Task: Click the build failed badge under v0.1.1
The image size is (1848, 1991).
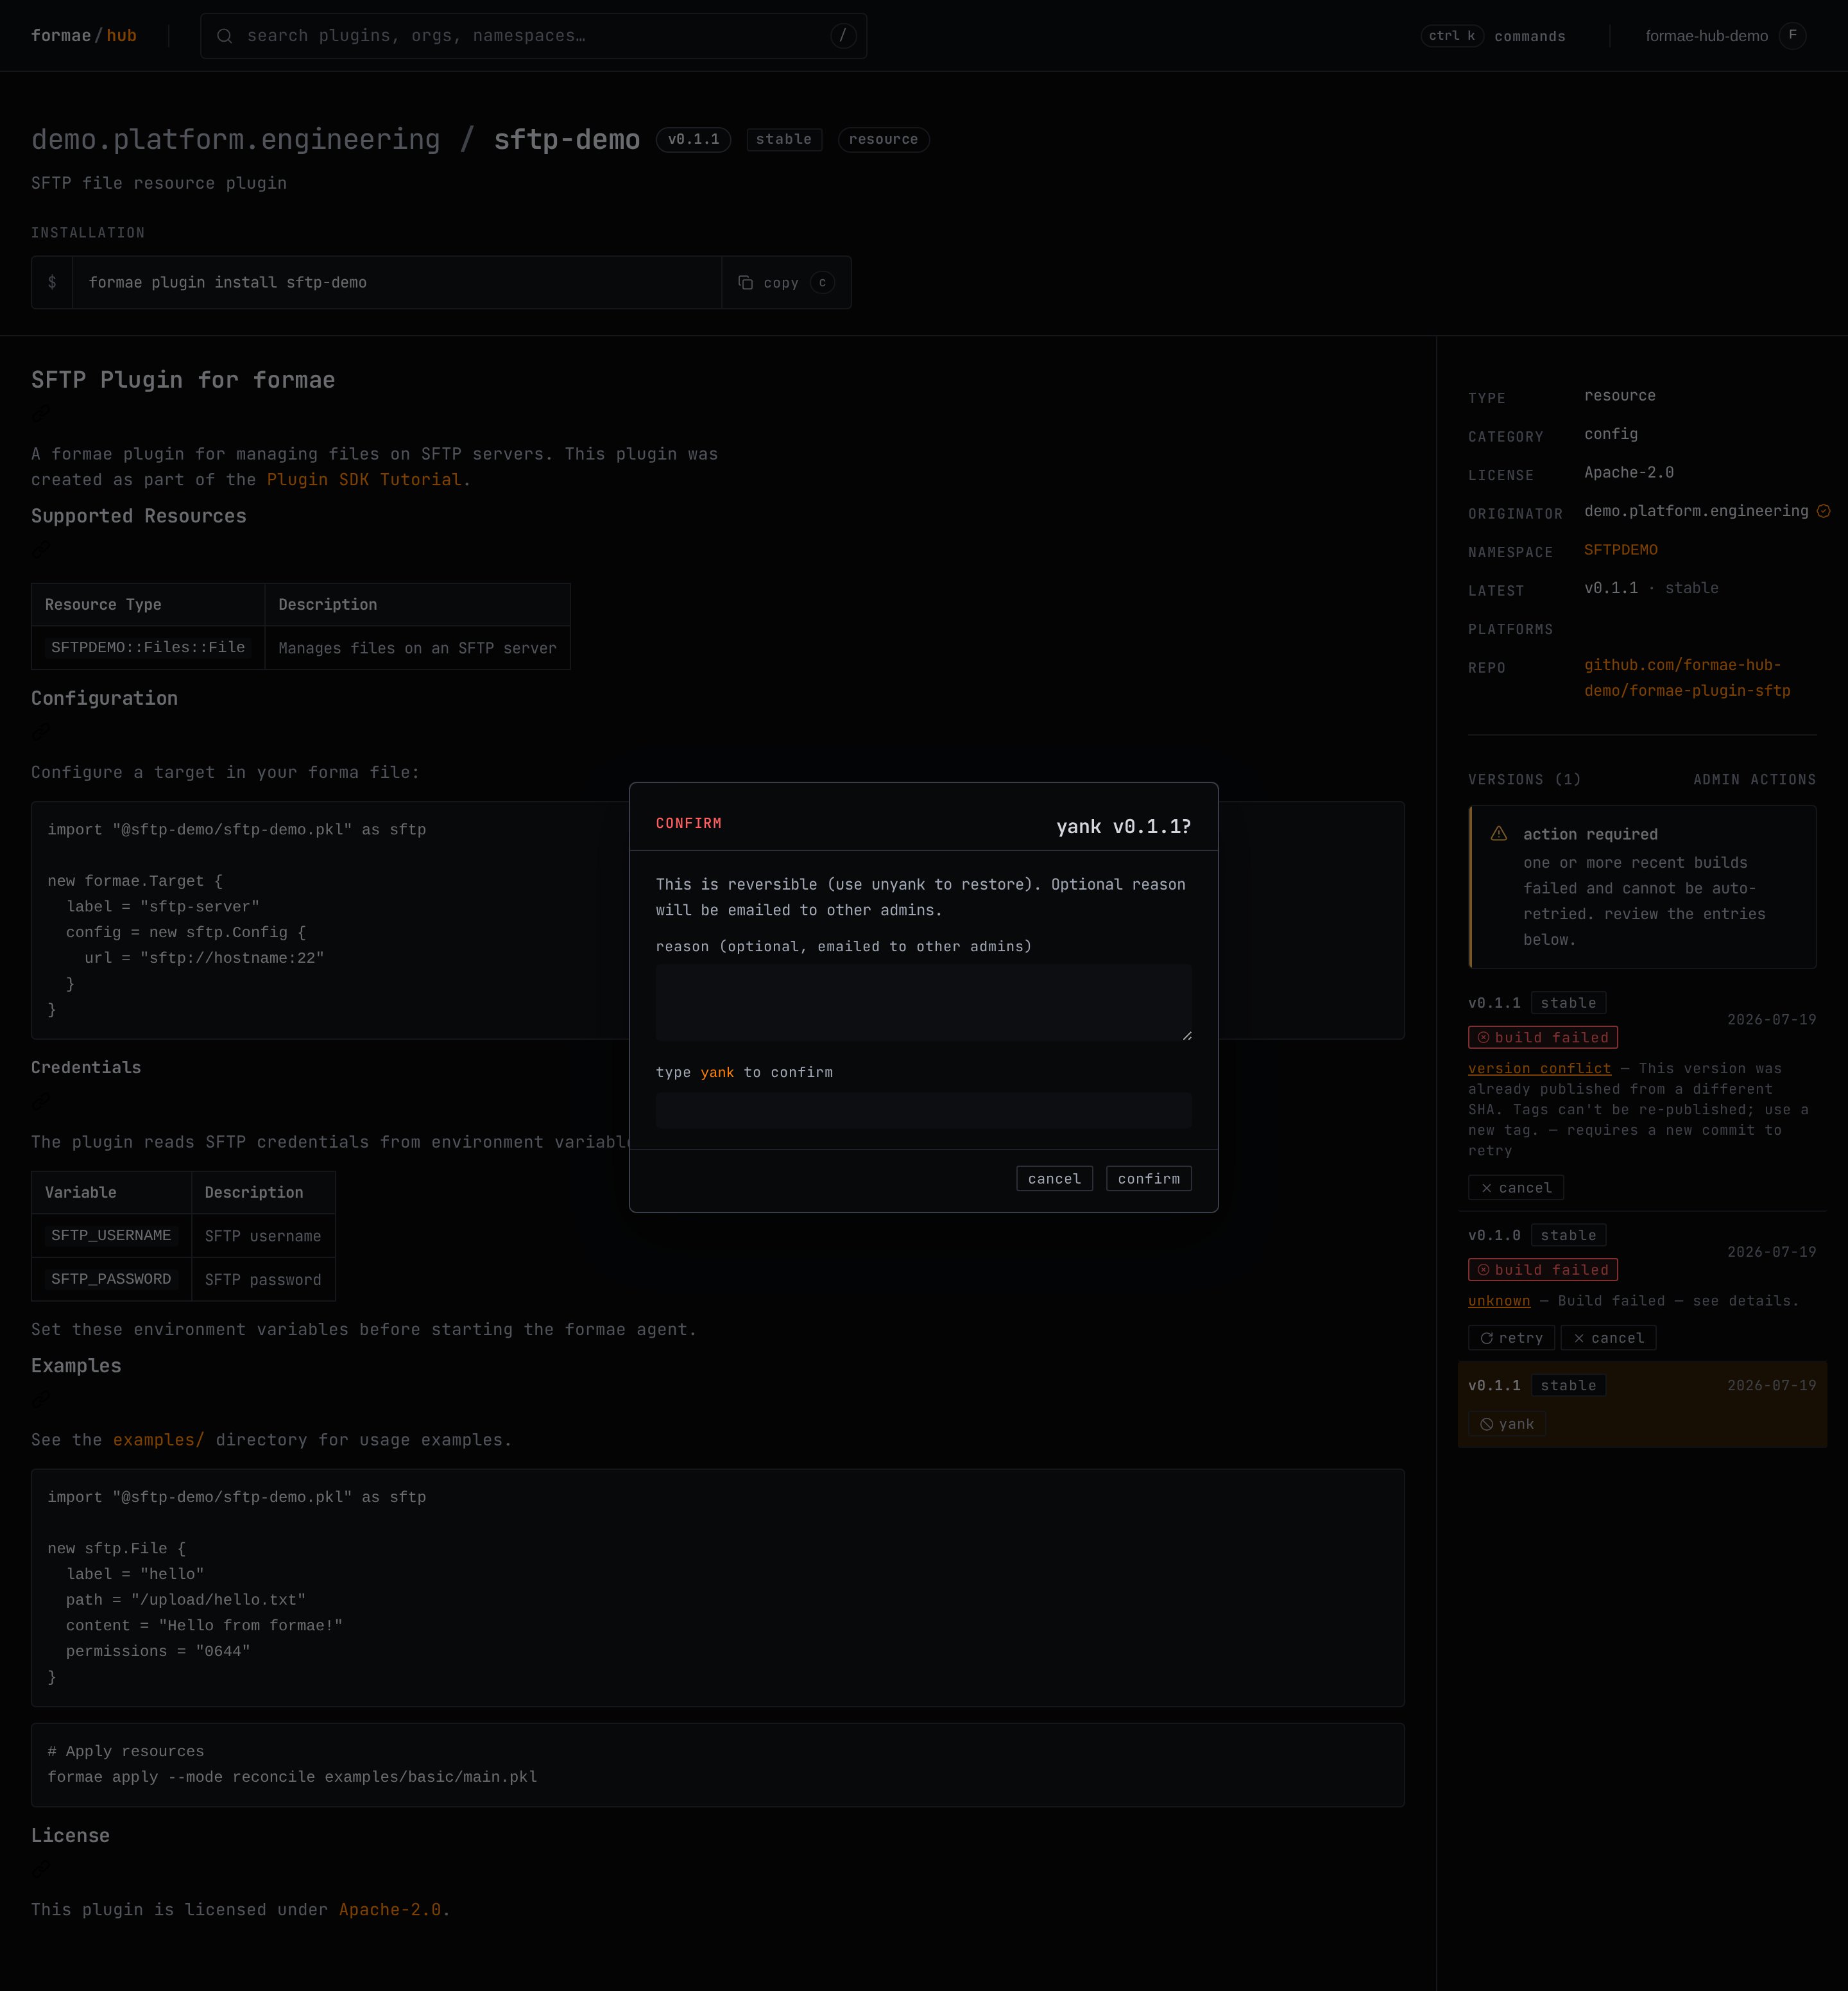Action: (1542, 1037)
